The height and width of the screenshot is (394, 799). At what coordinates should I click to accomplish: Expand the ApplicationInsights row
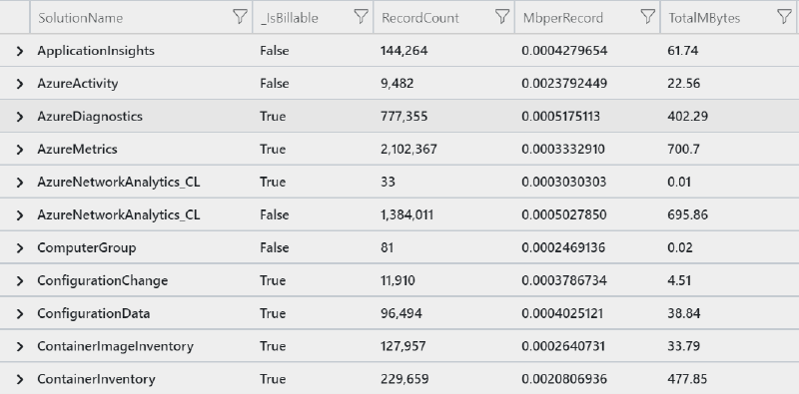[19, 51]
